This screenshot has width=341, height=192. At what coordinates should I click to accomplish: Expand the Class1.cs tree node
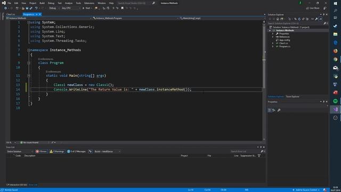coord(273,43)
